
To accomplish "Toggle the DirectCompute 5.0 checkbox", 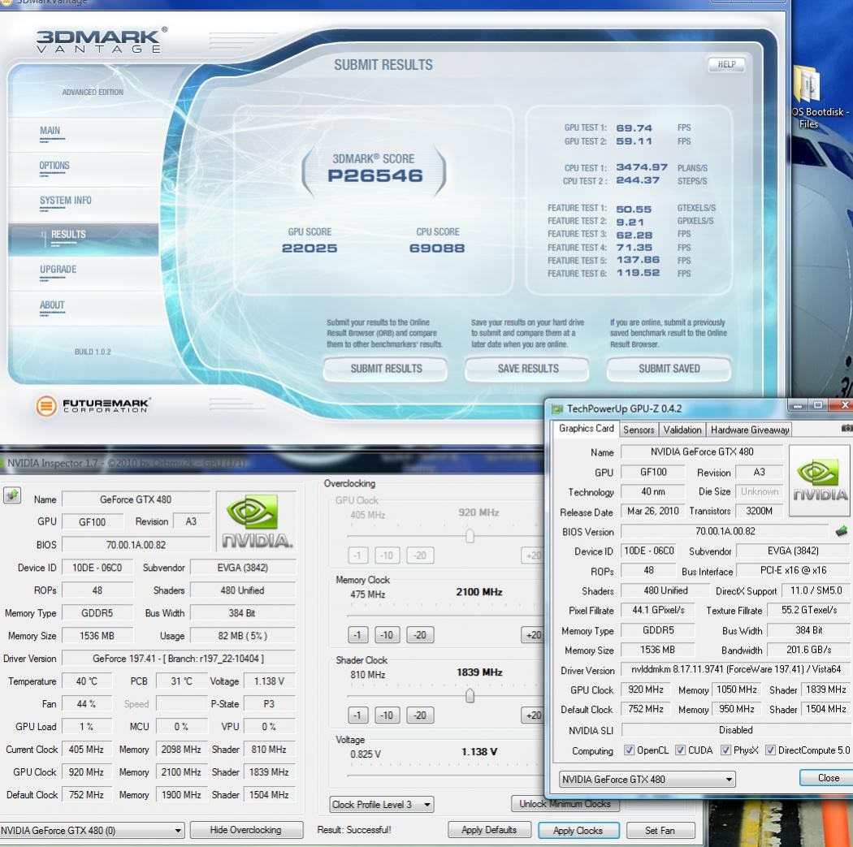I will pyautogui.click(x=770, y=750).
